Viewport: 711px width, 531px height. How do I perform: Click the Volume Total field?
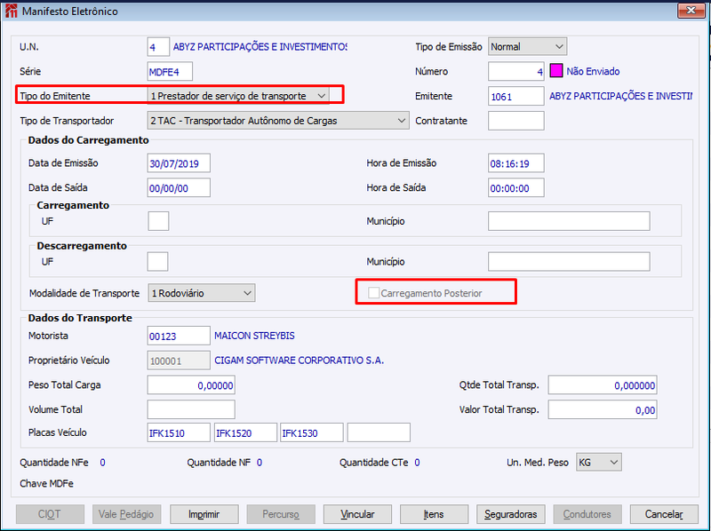tap(191, 409)
